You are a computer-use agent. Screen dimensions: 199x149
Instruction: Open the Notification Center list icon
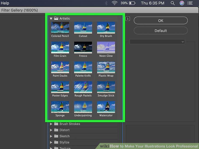[190, 3]
